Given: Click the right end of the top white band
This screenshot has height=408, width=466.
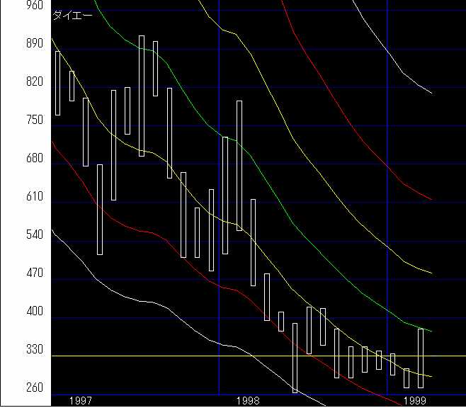Looking at the screenshot, I should point(431,93).
